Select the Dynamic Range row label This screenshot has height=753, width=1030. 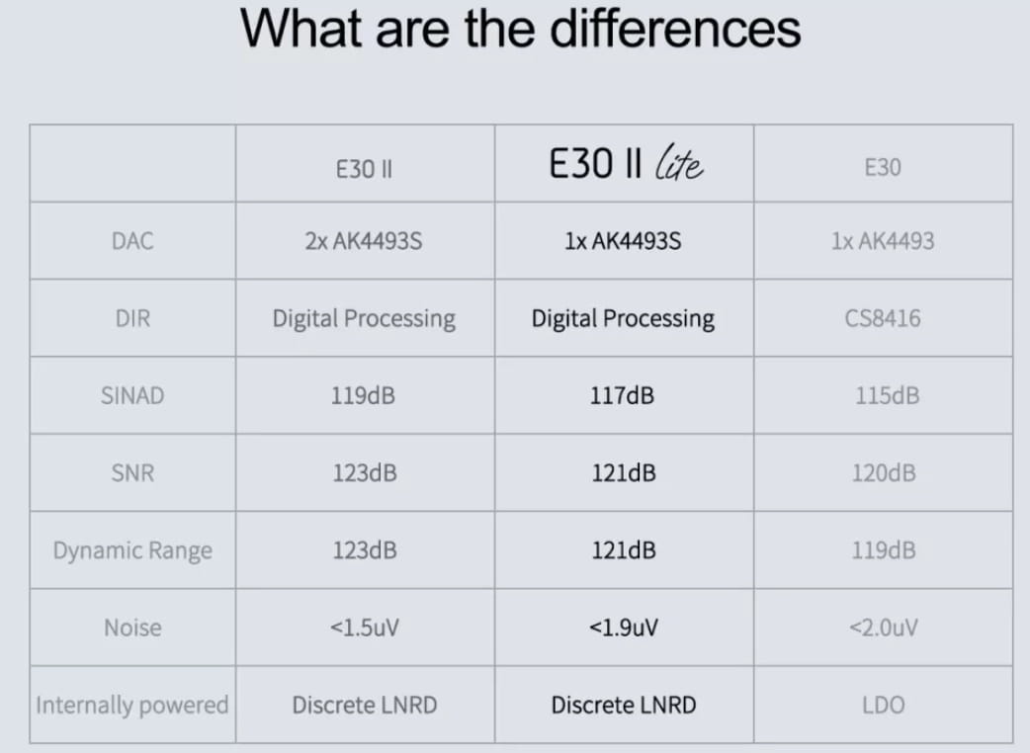pyautogui.click(x=133, y=550)
